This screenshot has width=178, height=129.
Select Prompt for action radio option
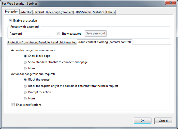(x=25, y=92)
